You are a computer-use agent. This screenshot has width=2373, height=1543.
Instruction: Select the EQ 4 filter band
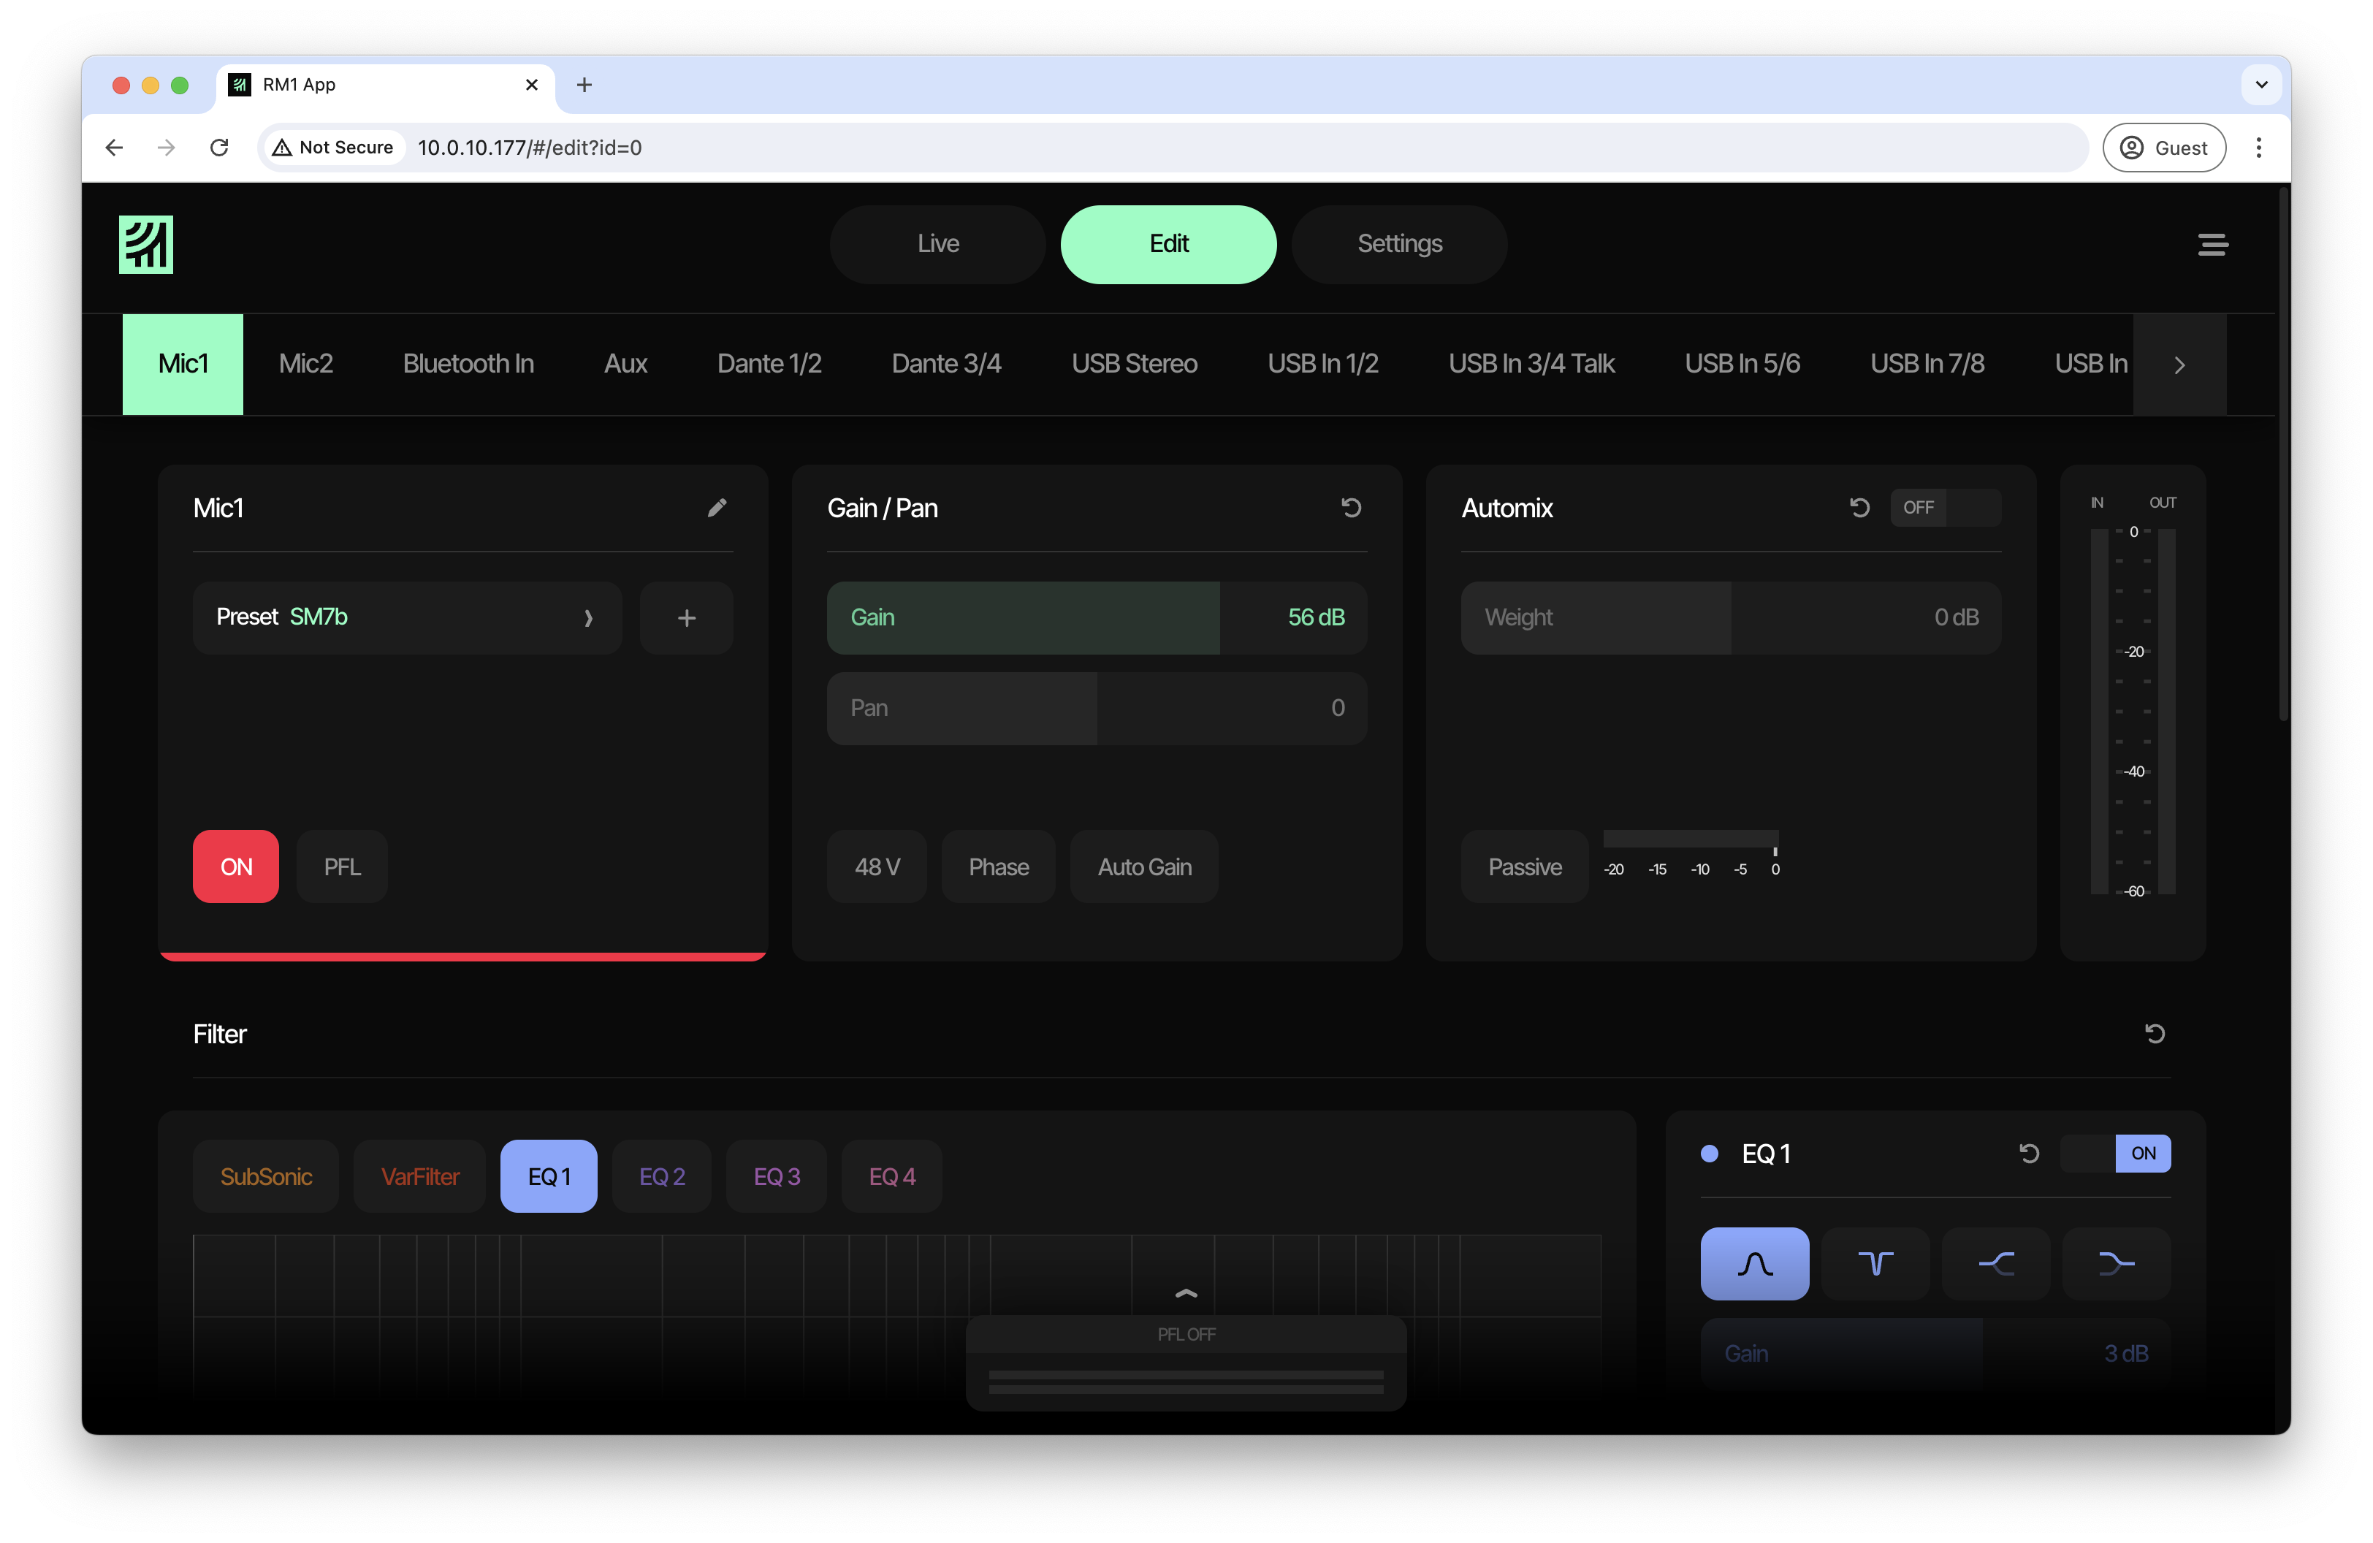click(892, 1176)
